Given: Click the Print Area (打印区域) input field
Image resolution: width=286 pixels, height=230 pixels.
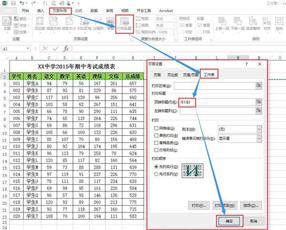Looking at the screenshot, I should click(x=214, y=86).
